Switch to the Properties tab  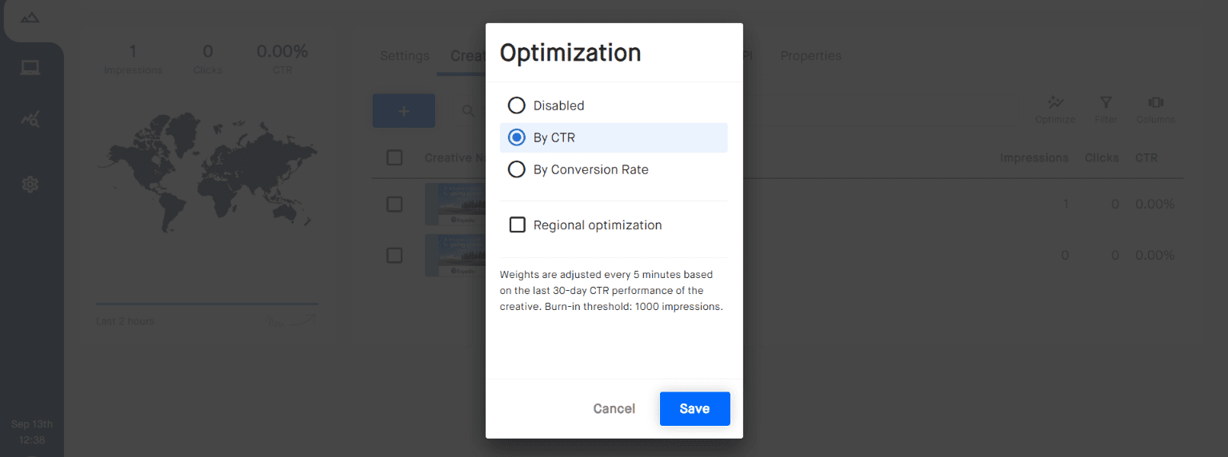(x=810, y=56)
